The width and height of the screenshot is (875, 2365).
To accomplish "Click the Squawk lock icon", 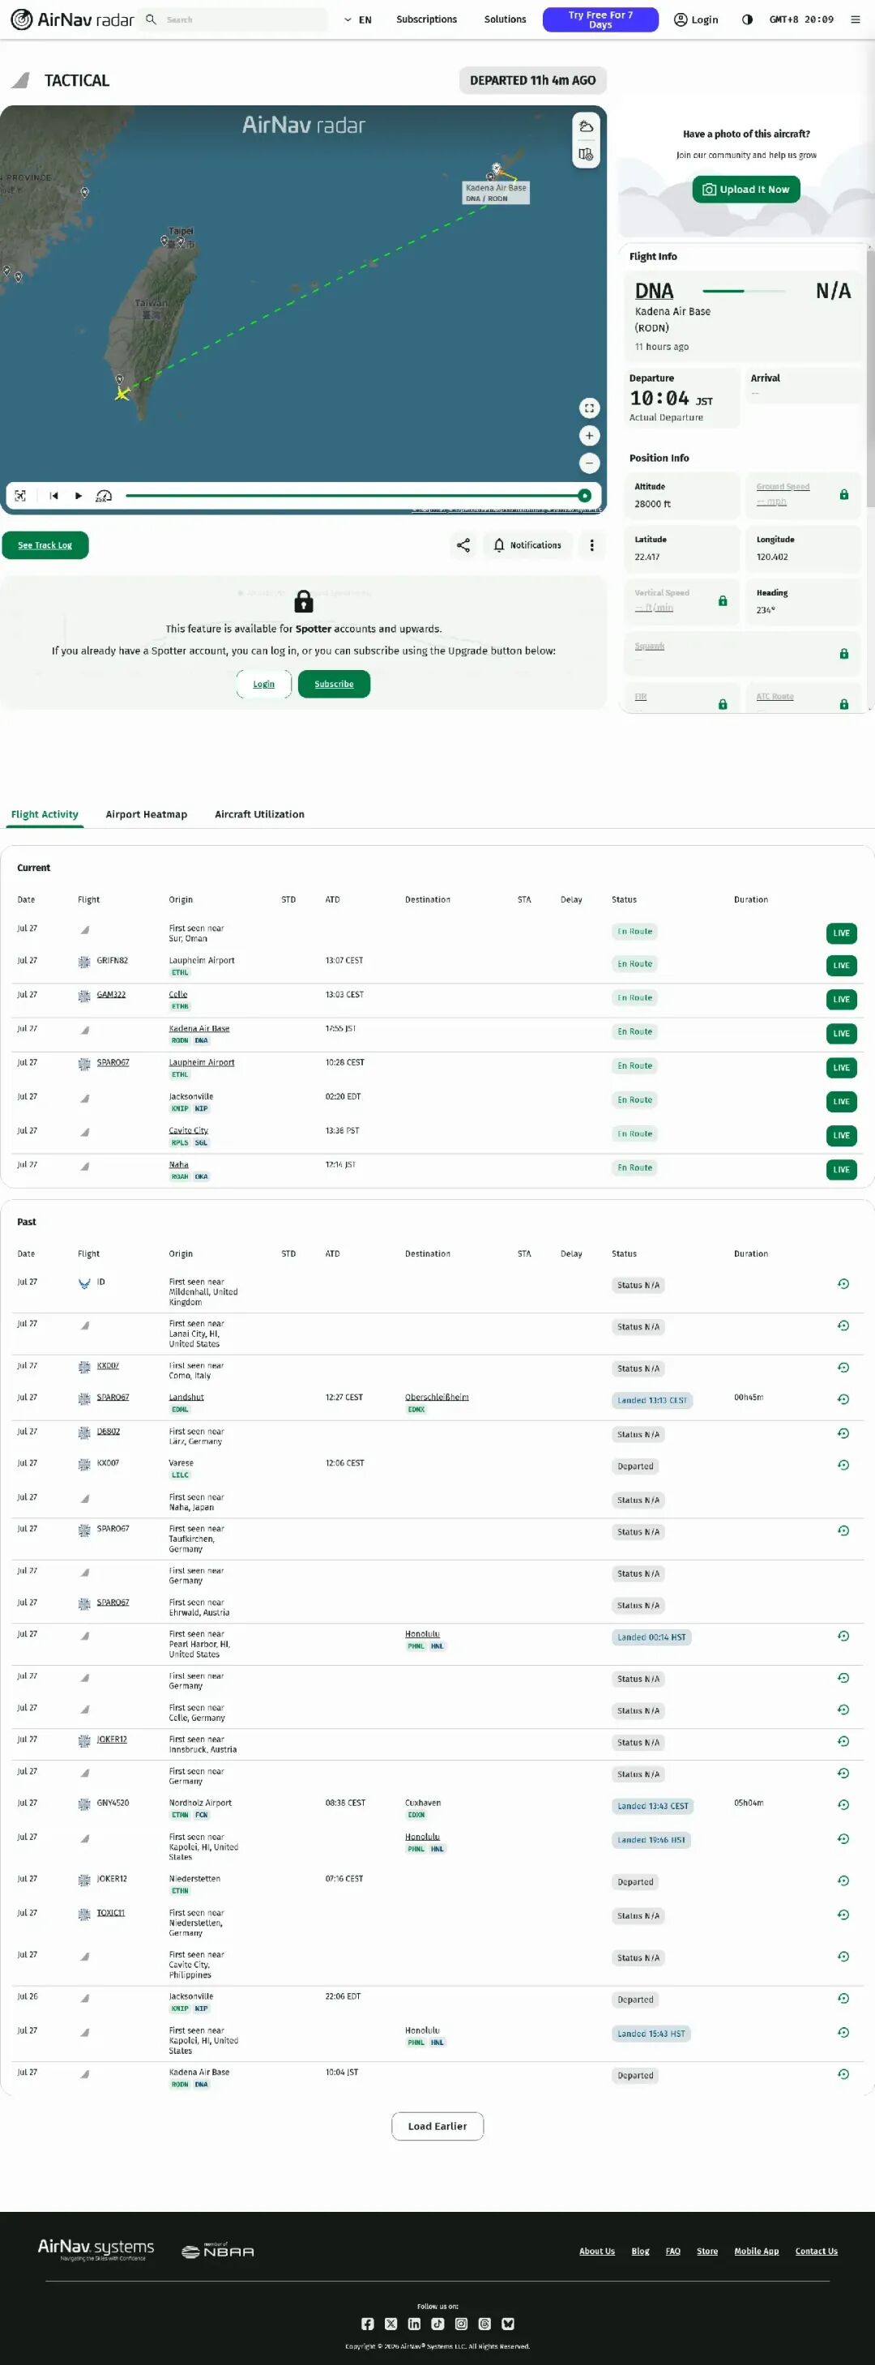I will [843, 654].
